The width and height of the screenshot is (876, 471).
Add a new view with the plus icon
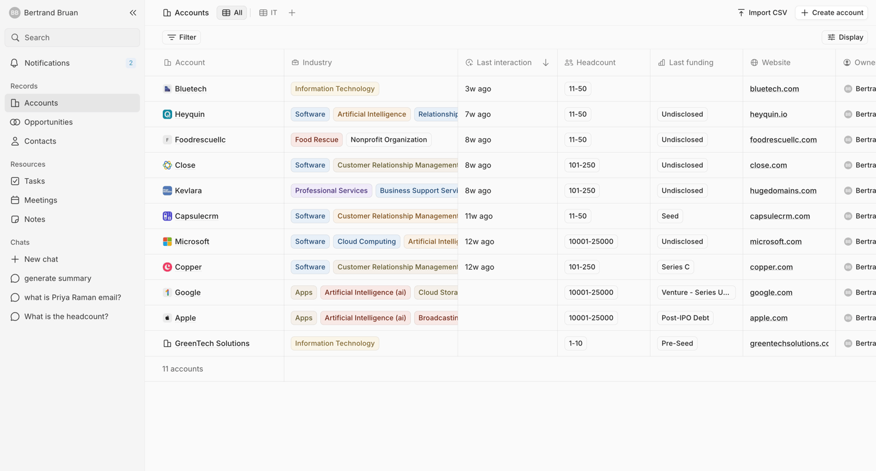(292, 13)
